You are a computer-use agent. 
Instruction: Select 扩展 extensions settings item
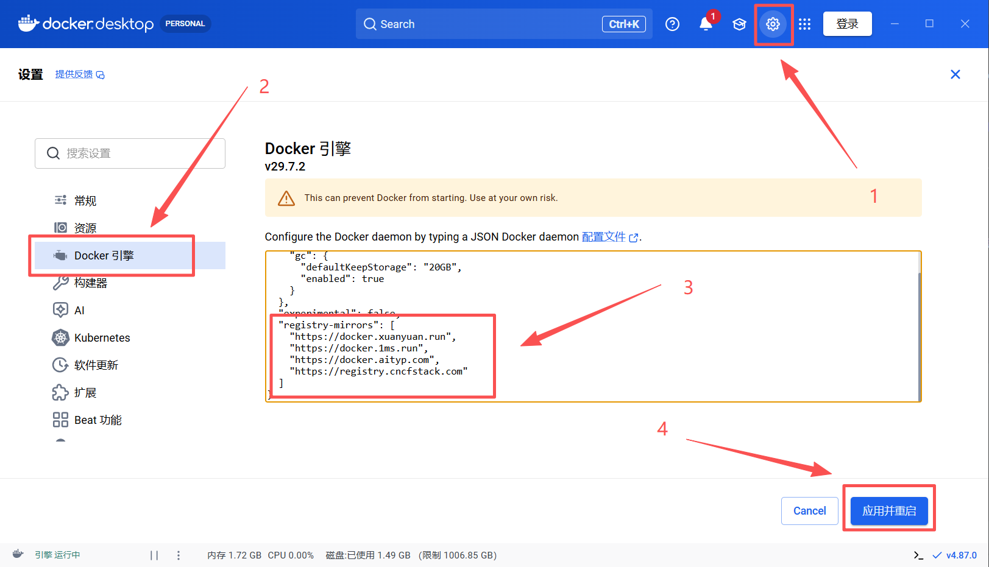click(x=130, y=392)
